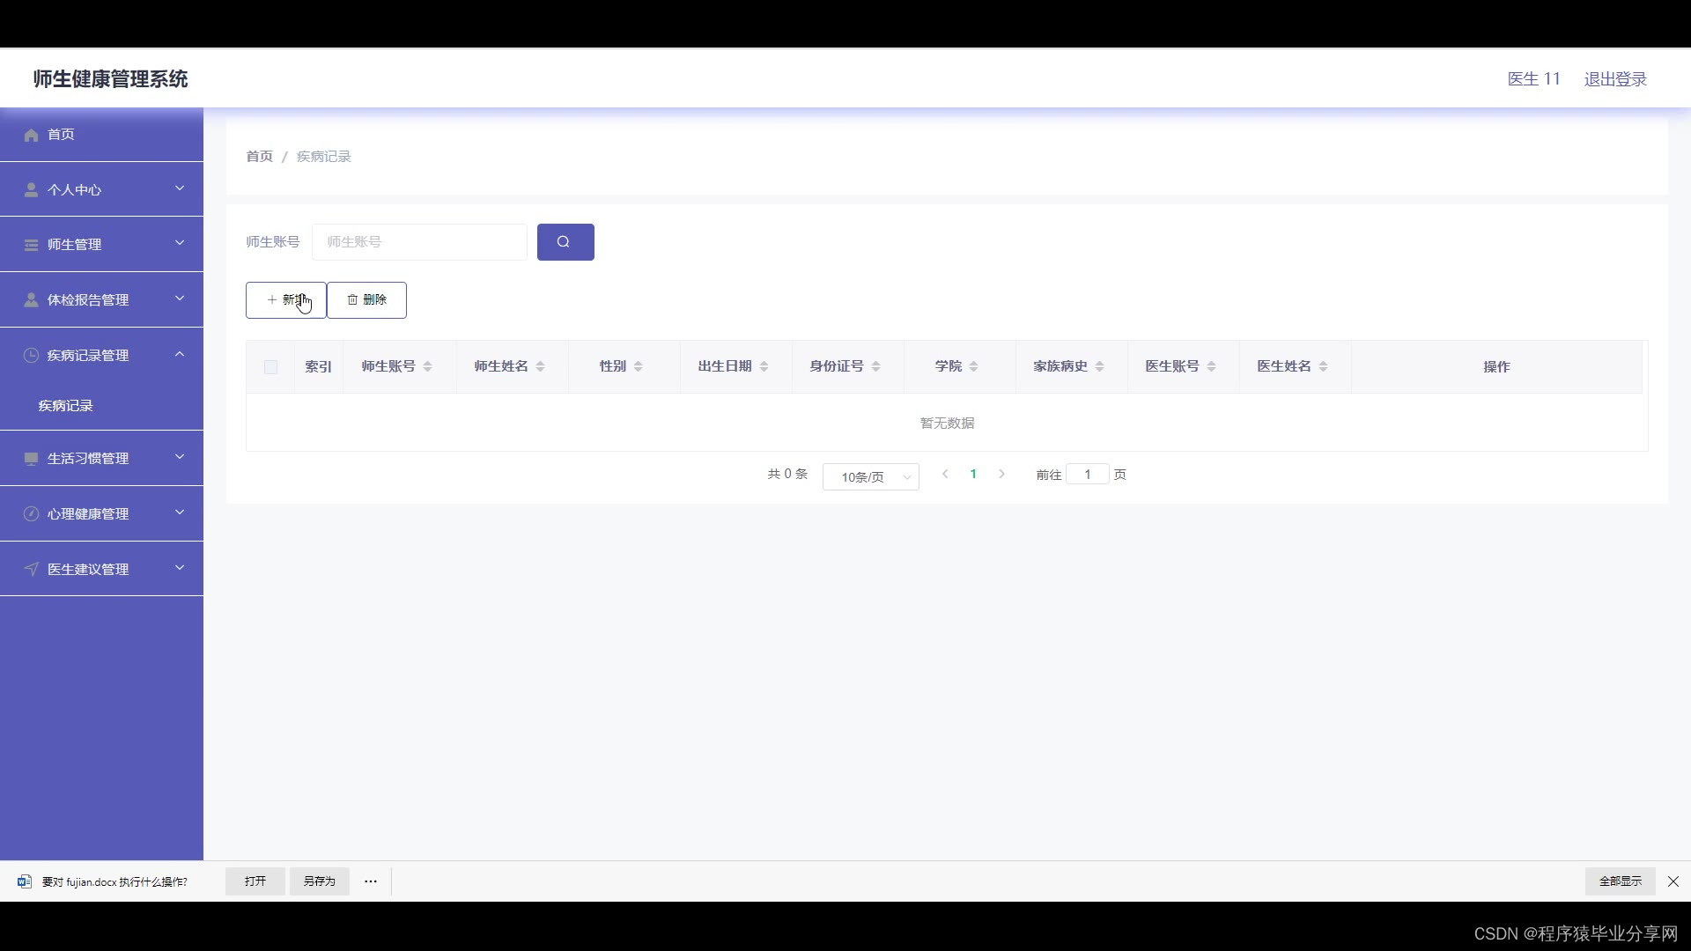This screenshot has width=1691, height=951.
Task: Open more options for fujian.docx download
Action: pyautogui.click(x=371, y=881)
